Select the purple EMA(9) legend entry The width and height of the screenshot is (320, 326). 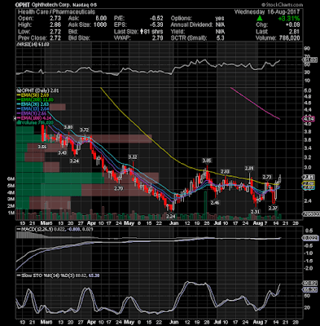(x=28, y=113)
